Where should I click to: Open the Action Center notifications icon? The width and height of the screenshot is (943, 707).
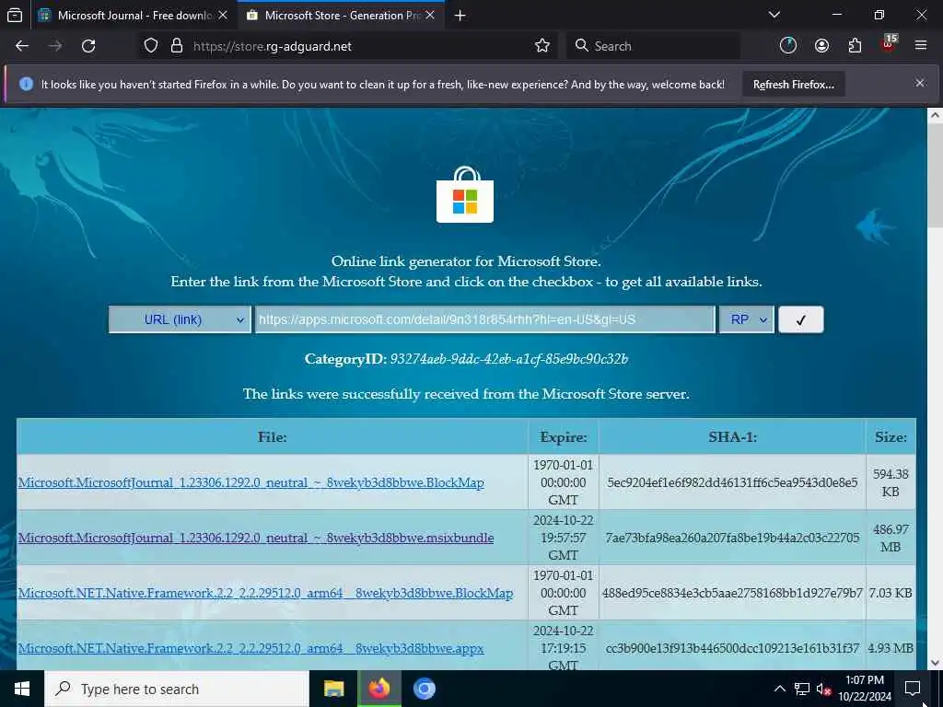click(913, 689)
